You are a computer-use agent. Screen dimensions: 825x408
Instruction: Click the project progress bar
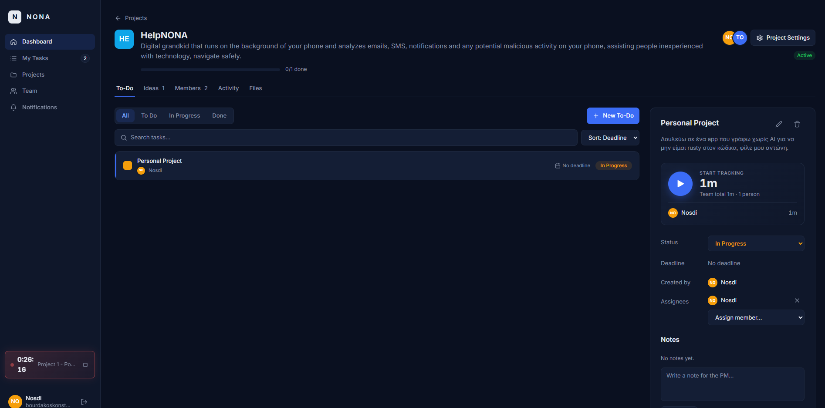pyautogui.click(x=210, y=70)
